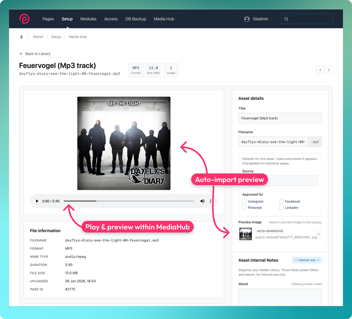Select the 5:40 duration value
The width and height of the screenshot is (352, 319).
pos(69,265)
